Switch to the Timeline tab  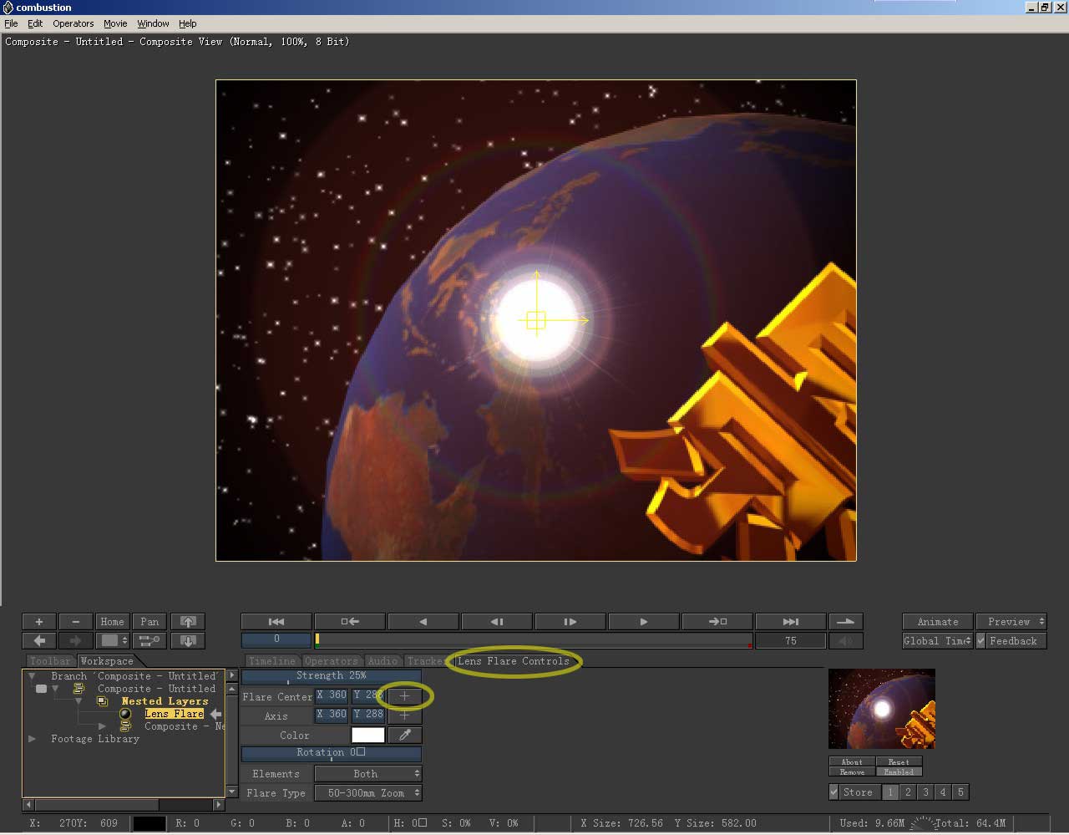tap(271, 661)
